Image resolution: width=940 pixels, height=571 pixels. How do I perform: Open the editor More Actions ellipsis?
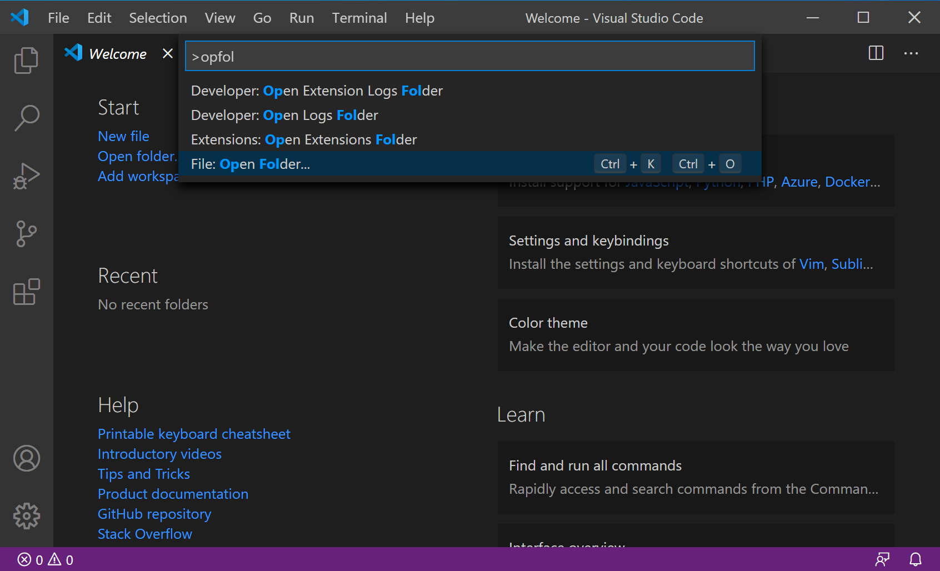911,53
